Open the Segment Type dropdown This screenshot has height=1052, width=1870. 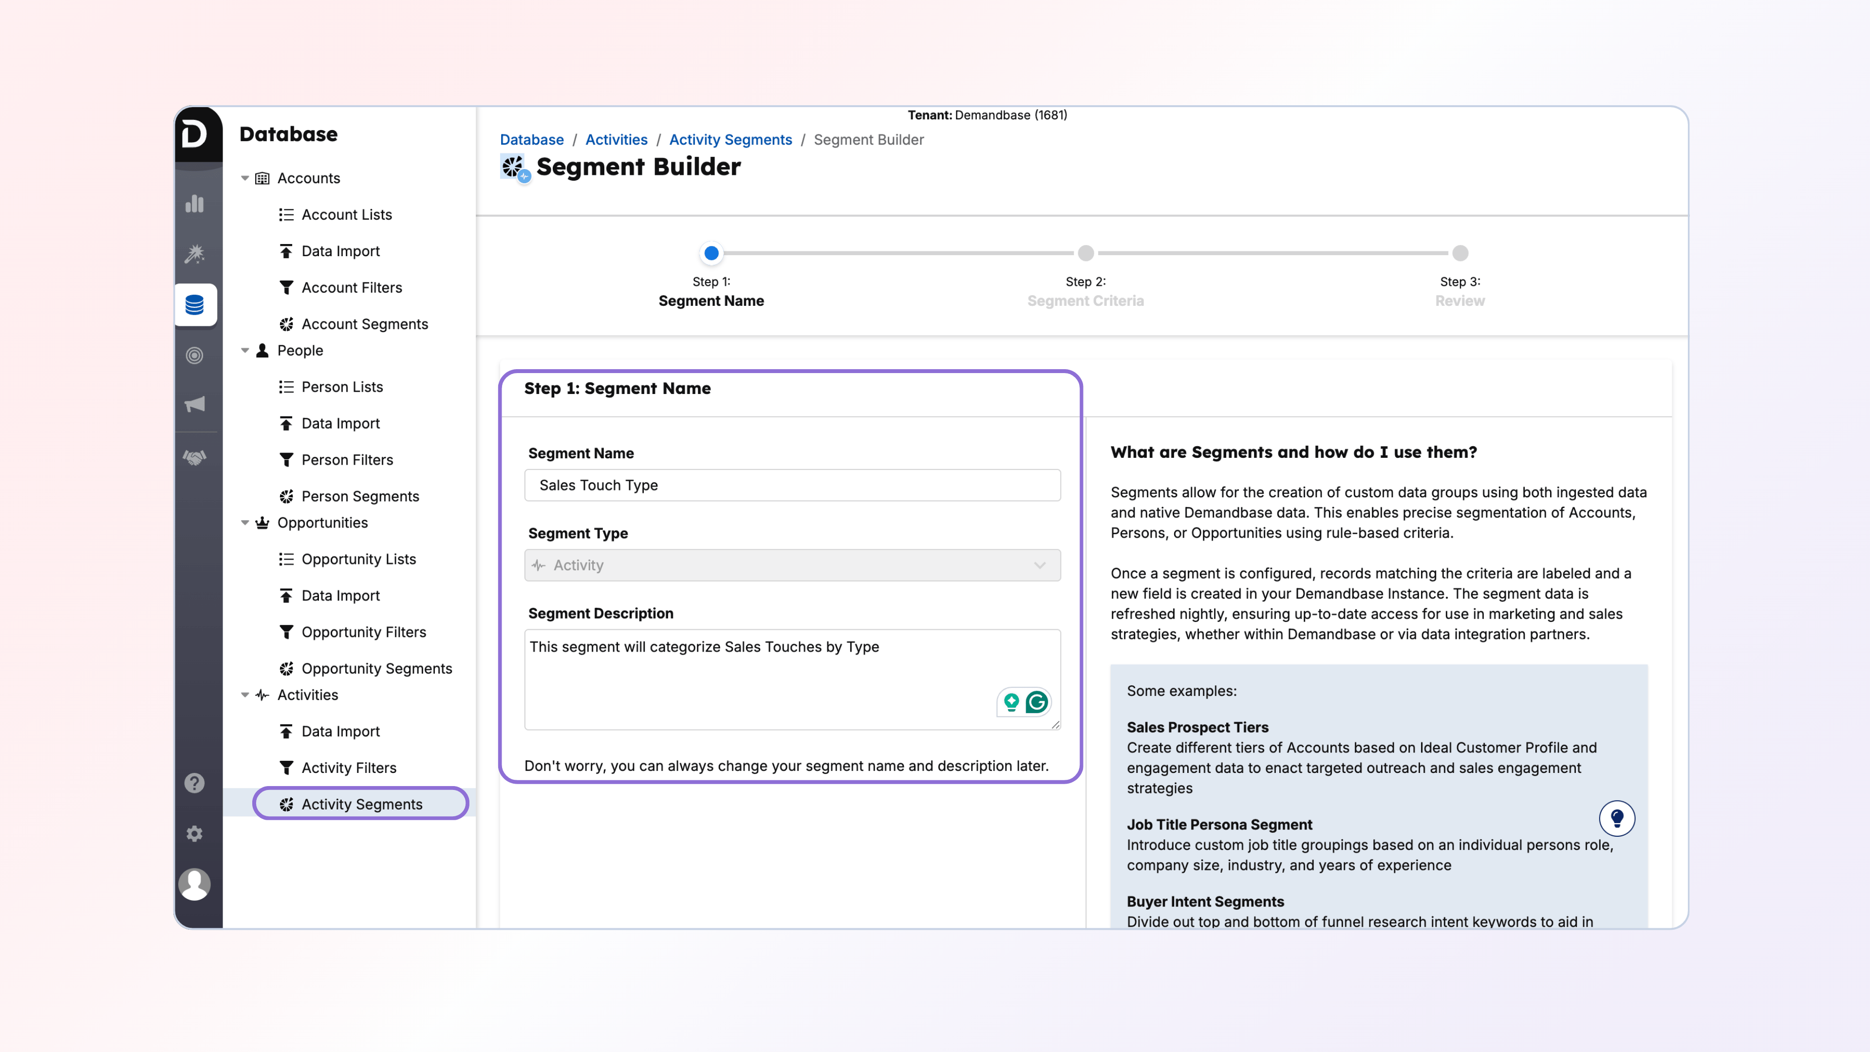click(792, 565)
